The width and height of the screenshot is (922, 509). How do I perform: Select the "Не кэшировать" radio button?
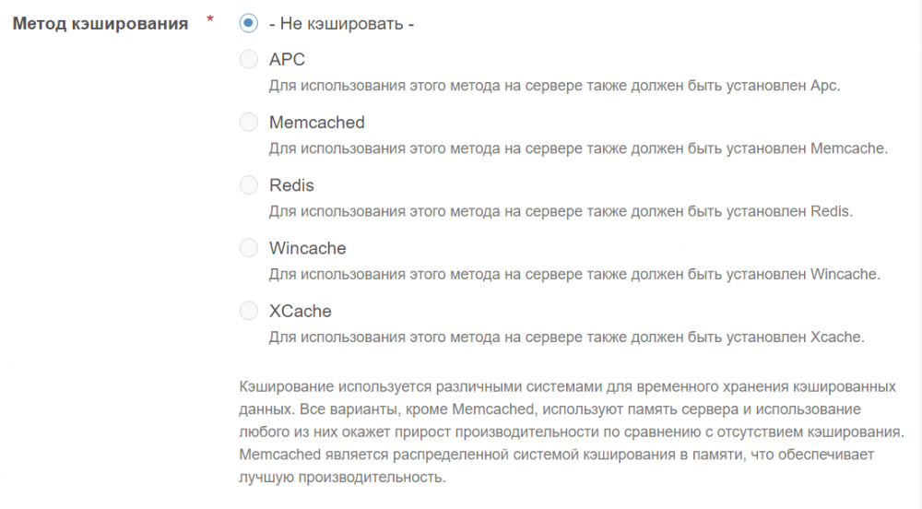tap(248, 23)
